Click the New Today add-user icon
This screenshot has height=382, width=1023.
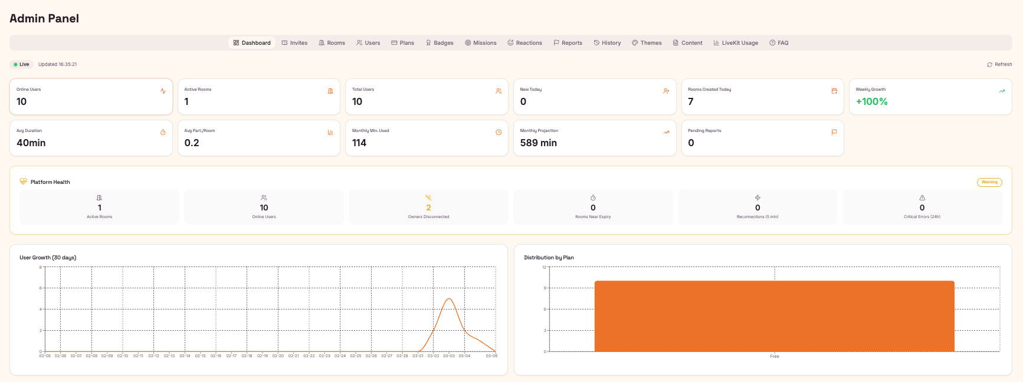[666, 91]
